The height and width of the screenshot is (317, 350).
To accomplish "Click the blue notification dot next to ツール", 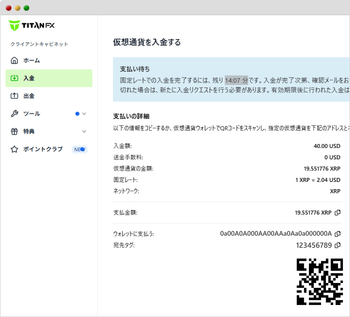I will [x=77, y=113].
